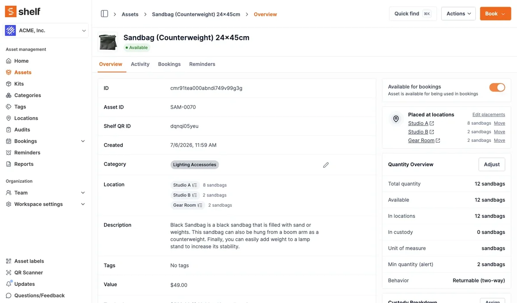Screen dimensions: 517x303
Task: Click the Audits clipboard icon
Action: (9, 130)
